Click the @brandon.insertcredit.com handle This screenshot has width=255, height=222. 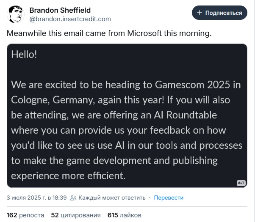click(70, 19)
